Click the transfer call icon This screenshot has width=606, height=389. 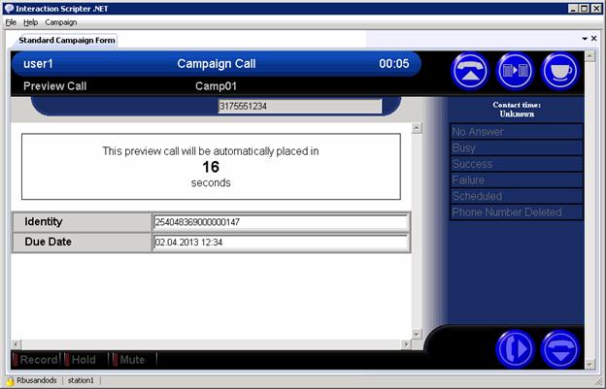click(x=516, y=71)
